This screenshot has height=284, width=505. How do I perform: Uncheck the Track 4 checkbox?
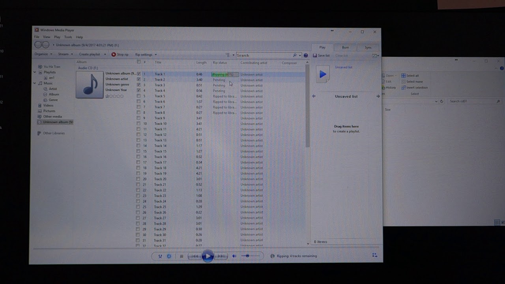[x=138, y=90]
